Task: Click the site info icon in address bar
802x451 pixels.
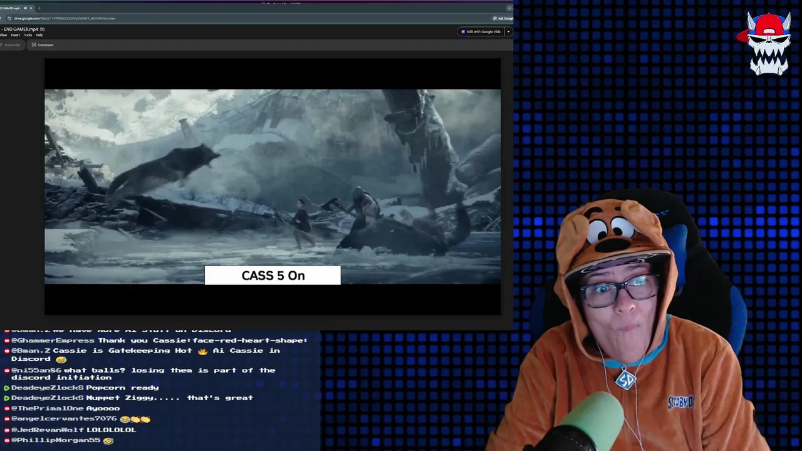Action: point(9,18)
